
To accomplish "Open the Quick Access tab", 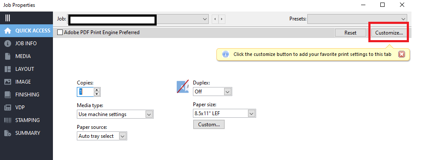I will (x=26, y=31).
